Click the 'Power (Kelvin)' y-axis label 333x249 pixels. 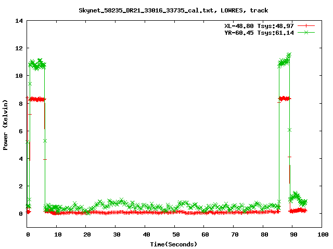click(x=5, y=125)
